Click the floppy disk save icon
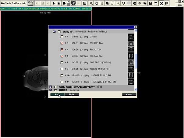The width and height of the screenshot is (184, 138). point(150,3)
